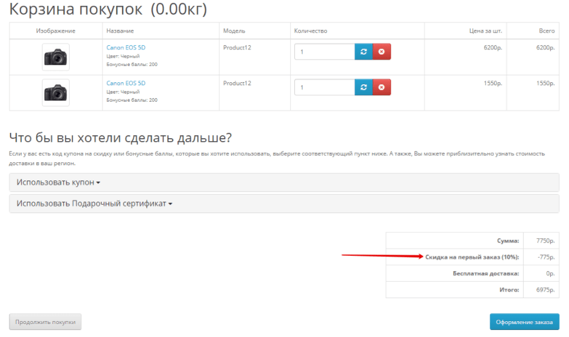Select Product12 in the 1550р. row
Screen dimensions: 569x337
237,83
